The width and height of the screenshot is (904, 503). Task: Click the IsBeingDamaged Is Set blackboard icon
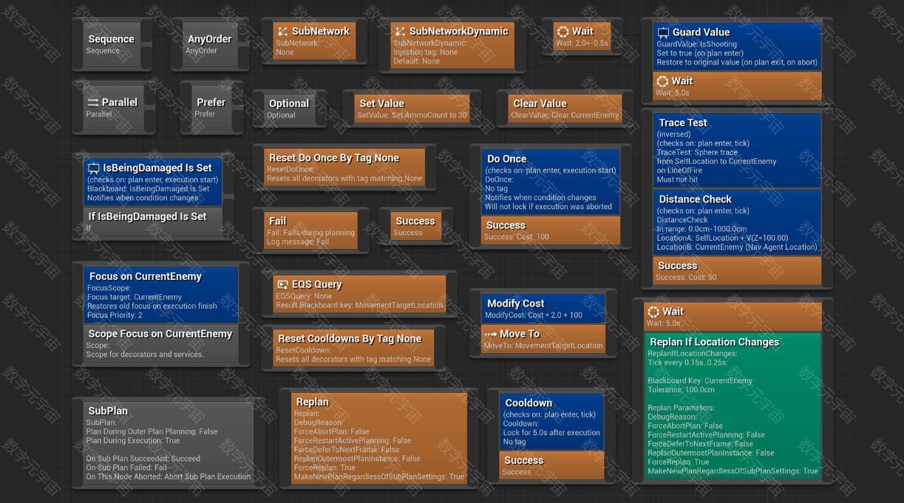pyautogui.click(x=93, y=168)
